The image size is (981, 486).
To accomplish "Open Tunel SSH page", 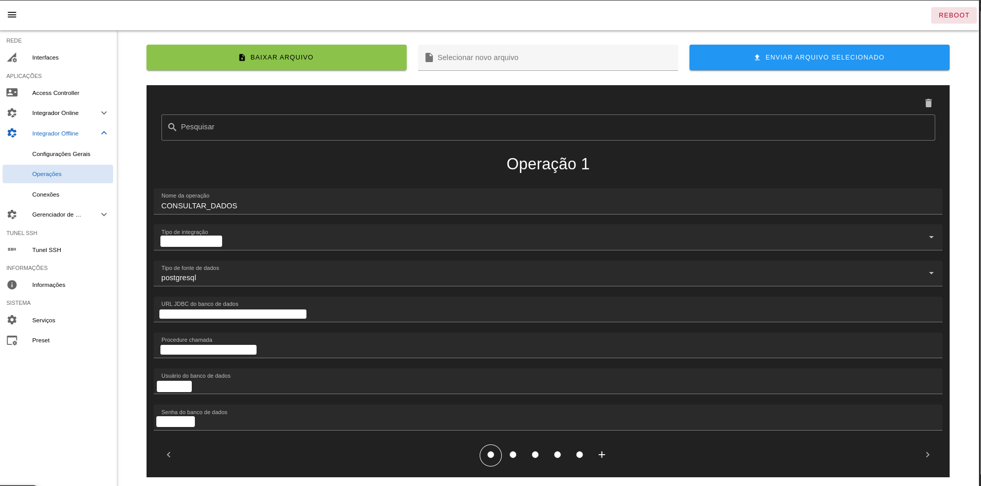I will tap(47, 250).
